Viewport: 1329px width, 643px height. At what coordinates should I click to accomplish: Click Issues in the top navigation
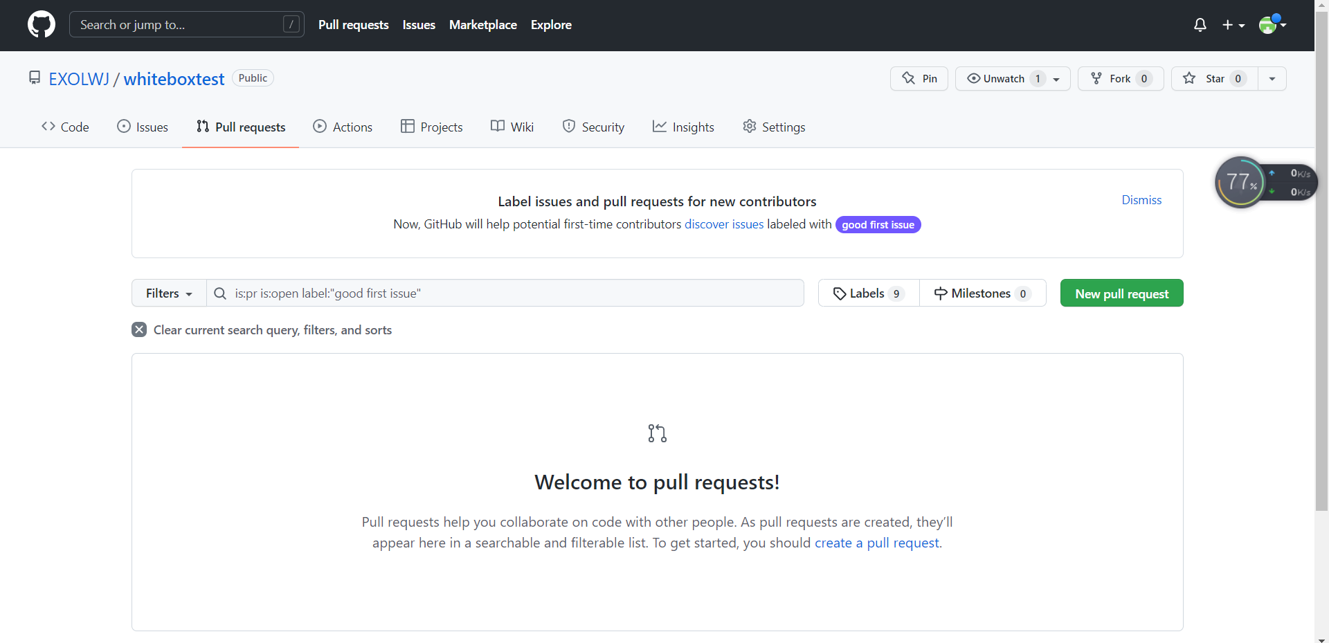419,25
